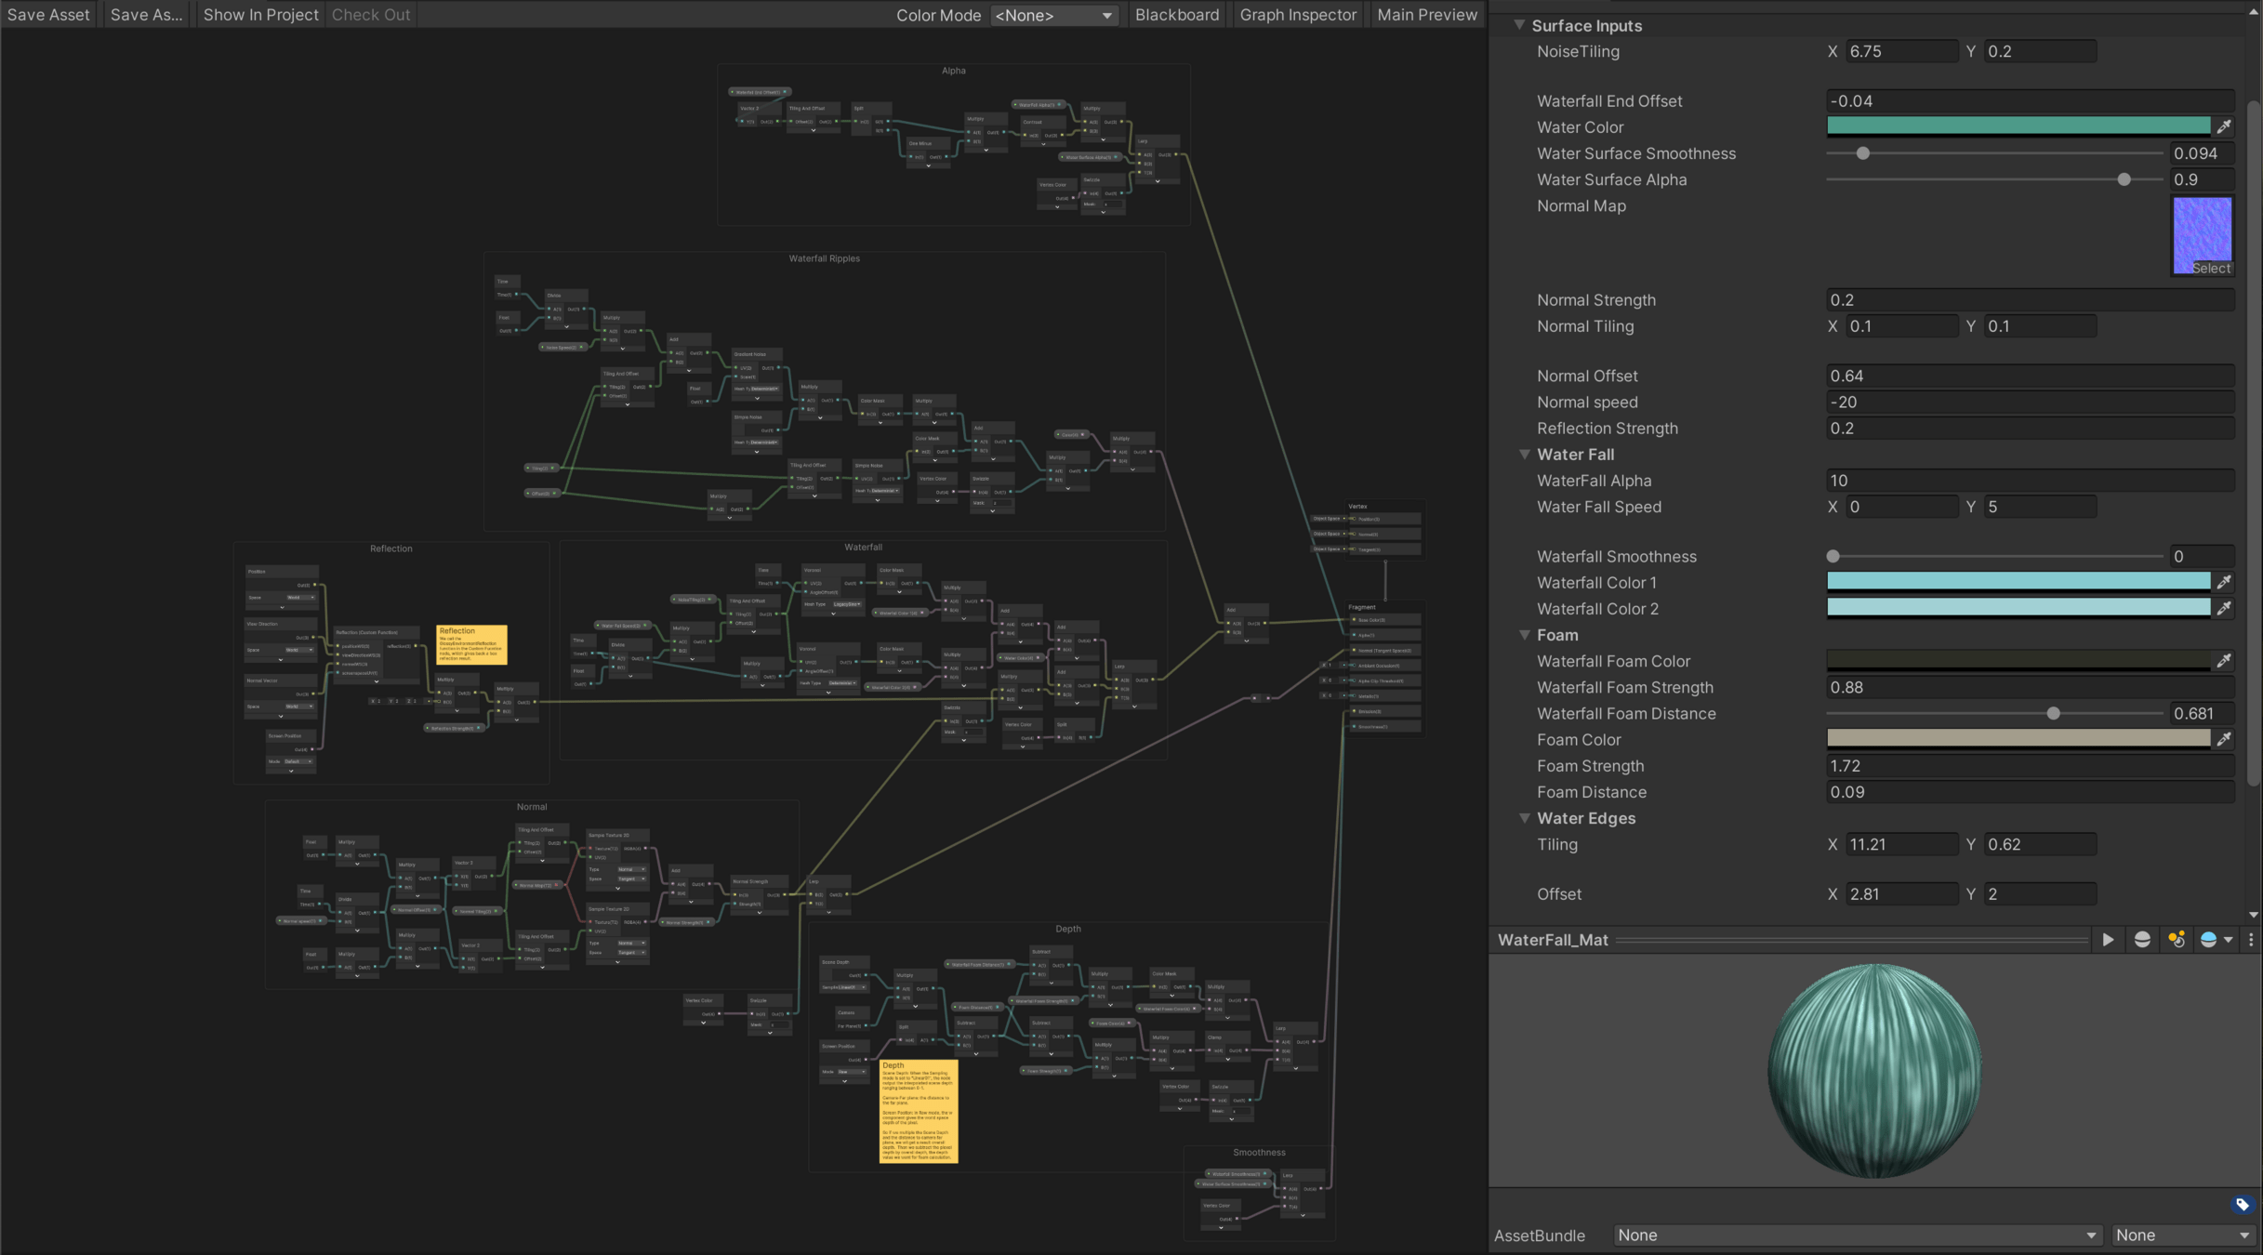This screenshot has width=2263, height=1255.
Task: Toggle the Blackboard panel
Action: [x=1176, y=15]
